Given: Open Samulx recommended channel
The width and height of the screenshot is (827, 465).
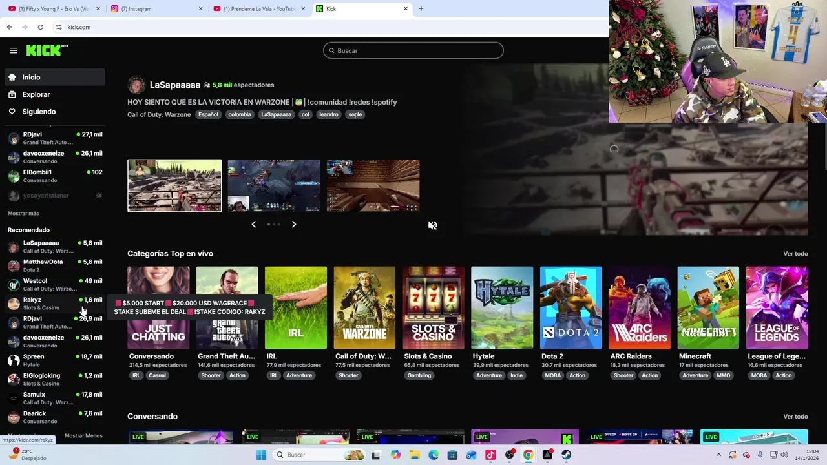Looking at the screenshot, I should point(55,398).
